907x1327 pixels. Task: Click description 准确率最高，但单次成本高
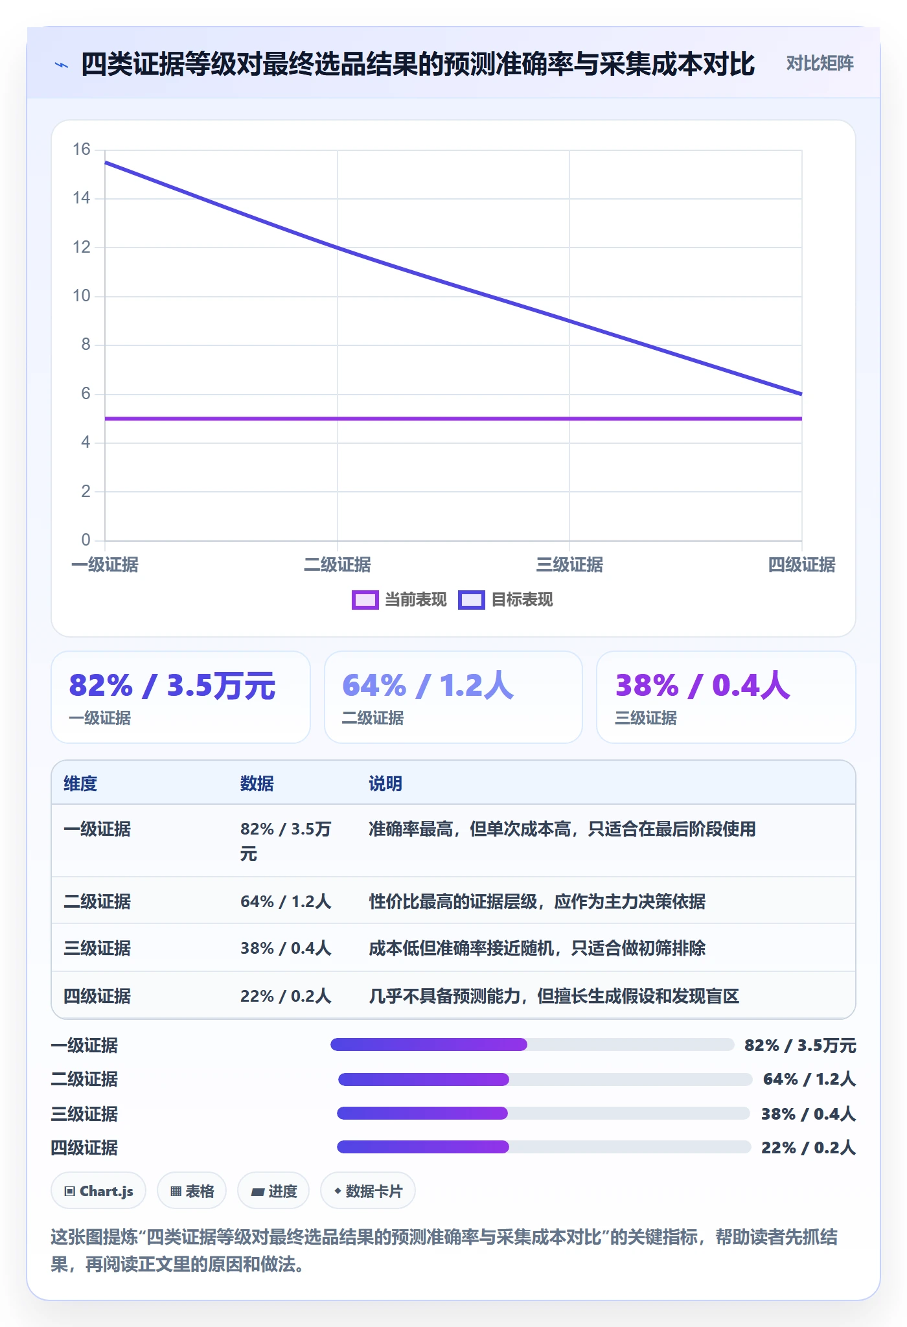point(562,829)
